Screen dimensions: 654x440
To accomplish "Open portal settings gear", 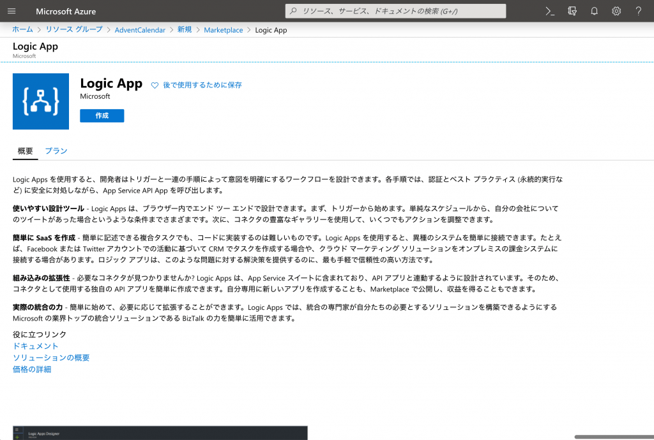I will (616, 11).
